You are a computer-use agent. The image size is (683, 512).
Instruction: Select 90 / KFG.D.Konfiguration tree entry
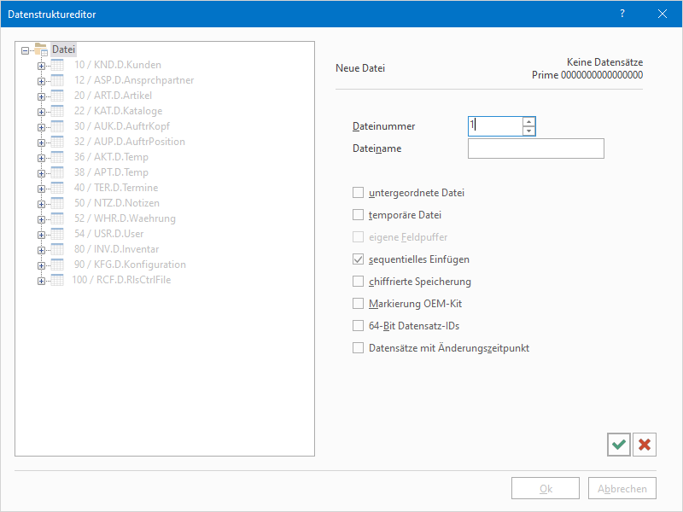[129, 265]
